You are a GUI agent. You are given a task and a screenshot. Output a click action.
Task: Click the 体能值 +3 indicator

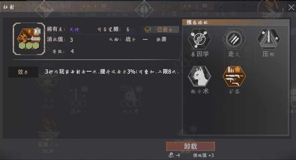click(203, 155)
